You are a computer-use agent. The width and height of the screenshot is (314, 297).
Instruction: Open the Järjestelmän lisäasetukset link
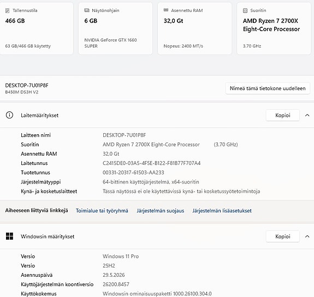point(222,211)
